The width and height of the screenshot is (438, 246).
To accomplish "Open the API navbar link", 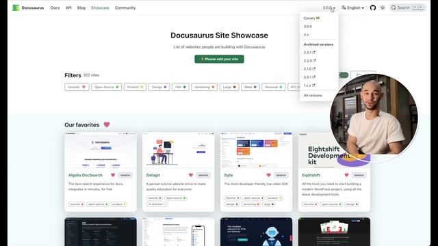I will click(68, 8).
